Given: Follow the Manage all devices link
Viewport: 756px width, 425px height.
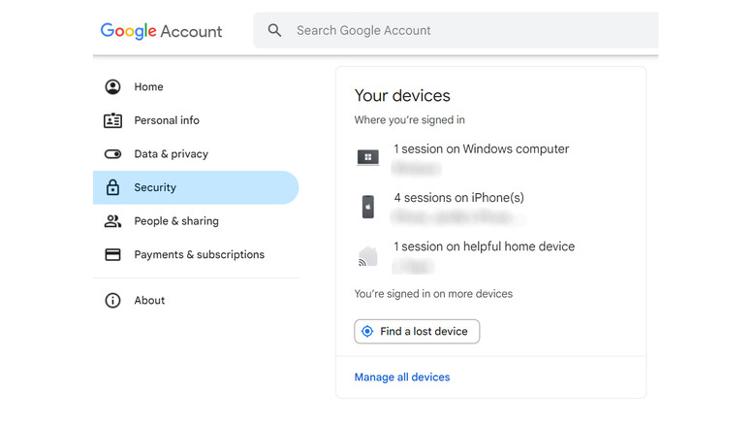Looking at the screenshot, I should [402, 377].
